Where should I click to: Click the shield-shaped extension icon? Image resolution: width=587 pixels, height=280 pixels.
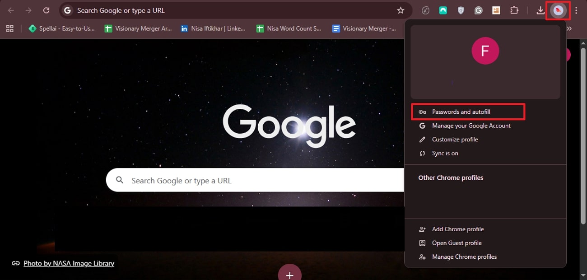coord(461,10)
